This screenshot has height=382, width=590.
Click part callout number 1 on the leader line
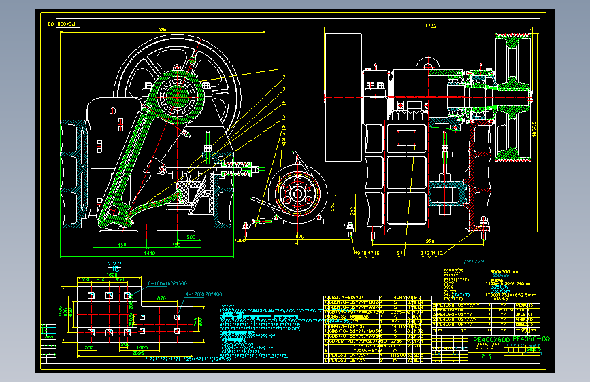pyautogui.click(x=284, y=66)
